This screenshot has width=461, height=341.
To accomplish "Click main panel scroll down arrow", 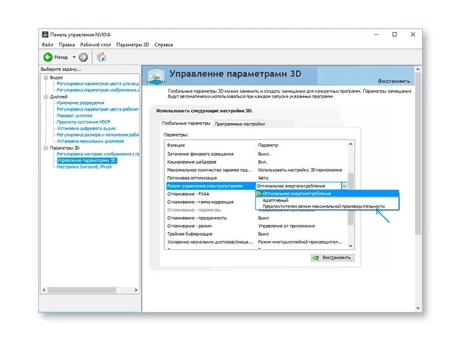I will [x=418, y=308].
